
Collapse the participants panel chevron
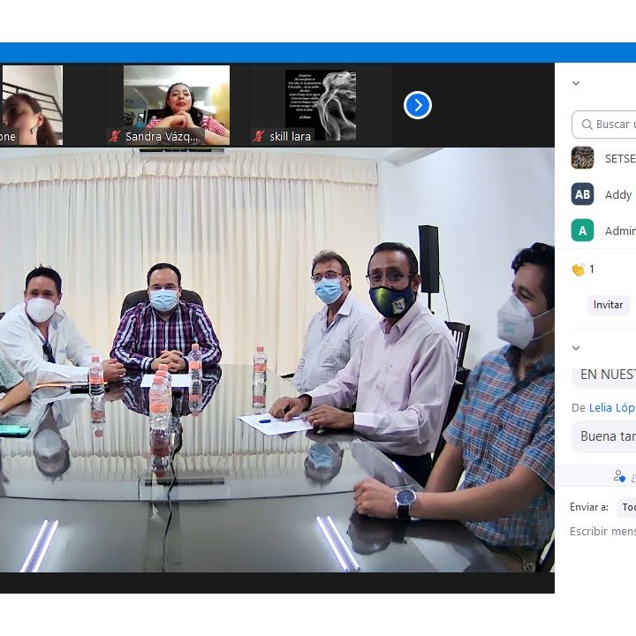(x=576, y=84)
